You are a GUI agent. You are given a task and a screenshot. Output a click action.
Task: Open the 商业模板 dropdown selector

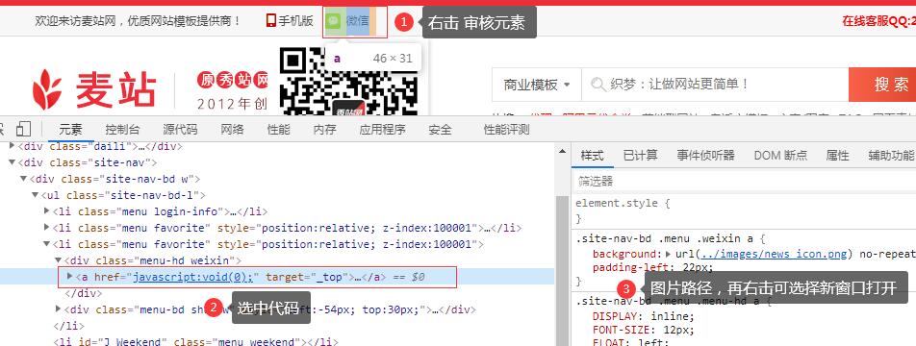(x=536, y=85)
